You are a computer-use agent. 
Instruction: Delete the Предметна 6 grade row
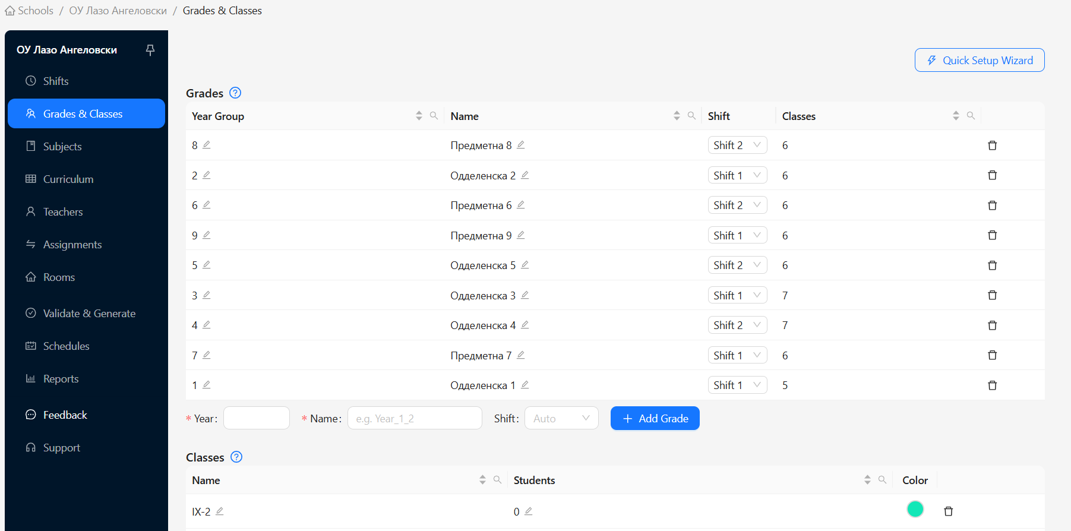(x=992, y=206)
